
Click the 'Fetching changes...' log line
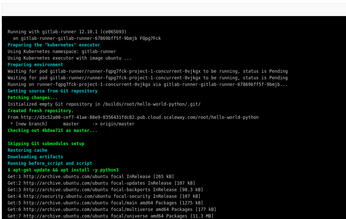pyautogui.click(x=33, y=98)
